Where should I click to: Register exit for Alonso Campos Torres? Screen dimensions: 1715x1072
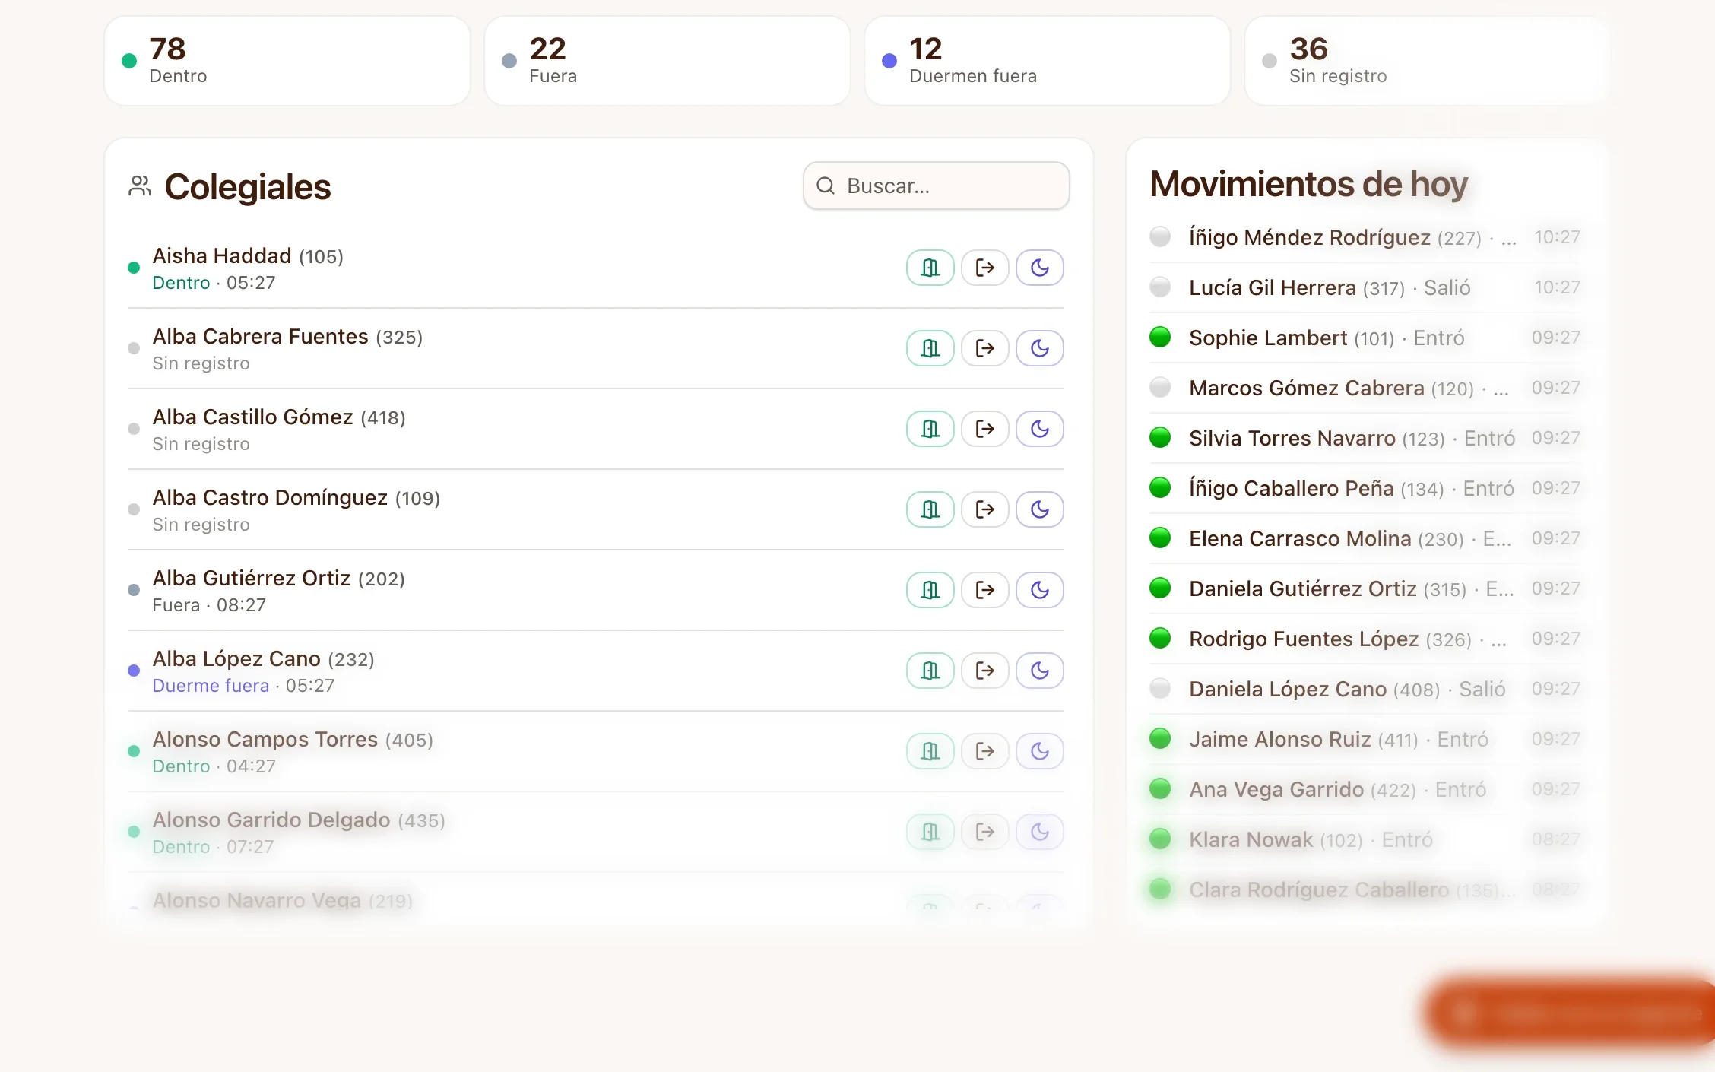tap(984, 751)
